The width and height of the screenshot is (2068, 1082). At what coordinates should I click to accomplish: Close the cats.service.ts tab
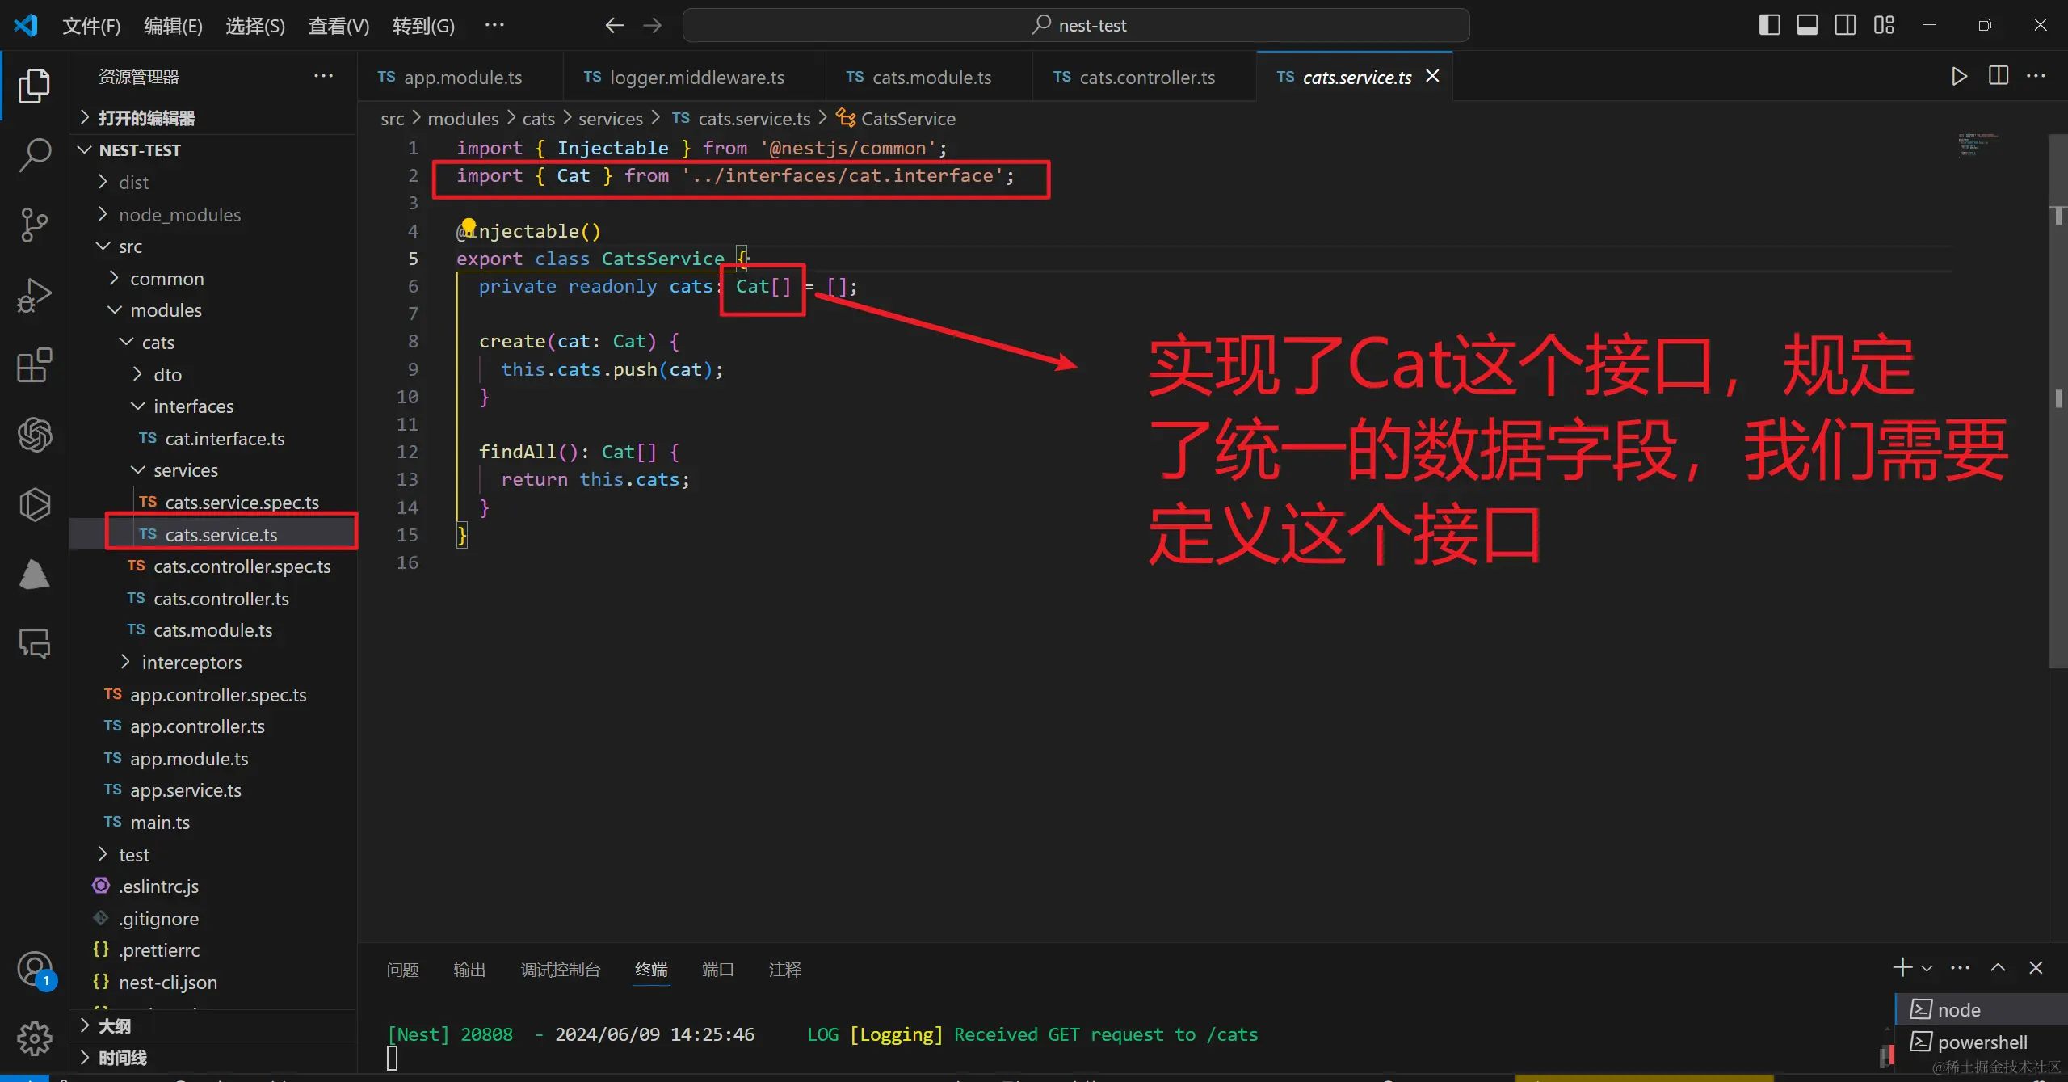tap(1433, 76)
